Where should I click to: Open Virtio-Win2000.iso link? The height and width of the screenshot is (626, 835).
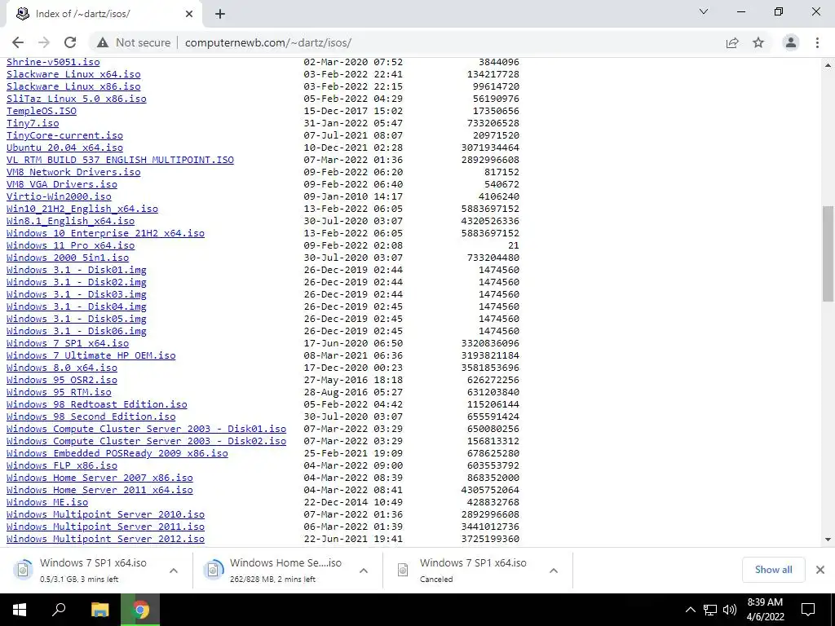(x=59, y=196)
